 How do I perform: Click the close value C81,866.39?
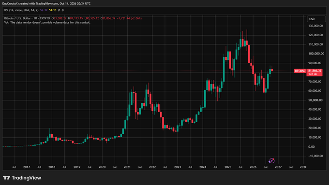click(108, 18)
